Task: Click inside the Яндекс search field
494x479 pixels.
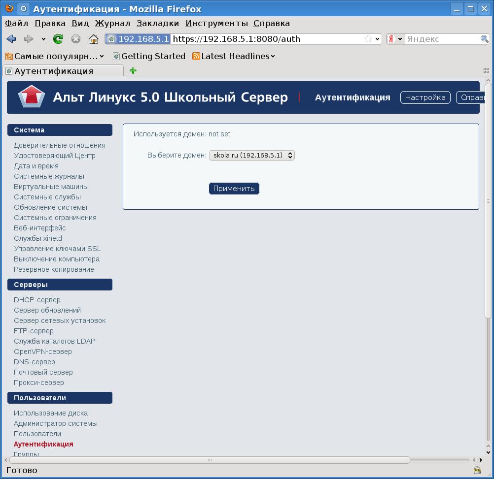Action: point(441,39)
